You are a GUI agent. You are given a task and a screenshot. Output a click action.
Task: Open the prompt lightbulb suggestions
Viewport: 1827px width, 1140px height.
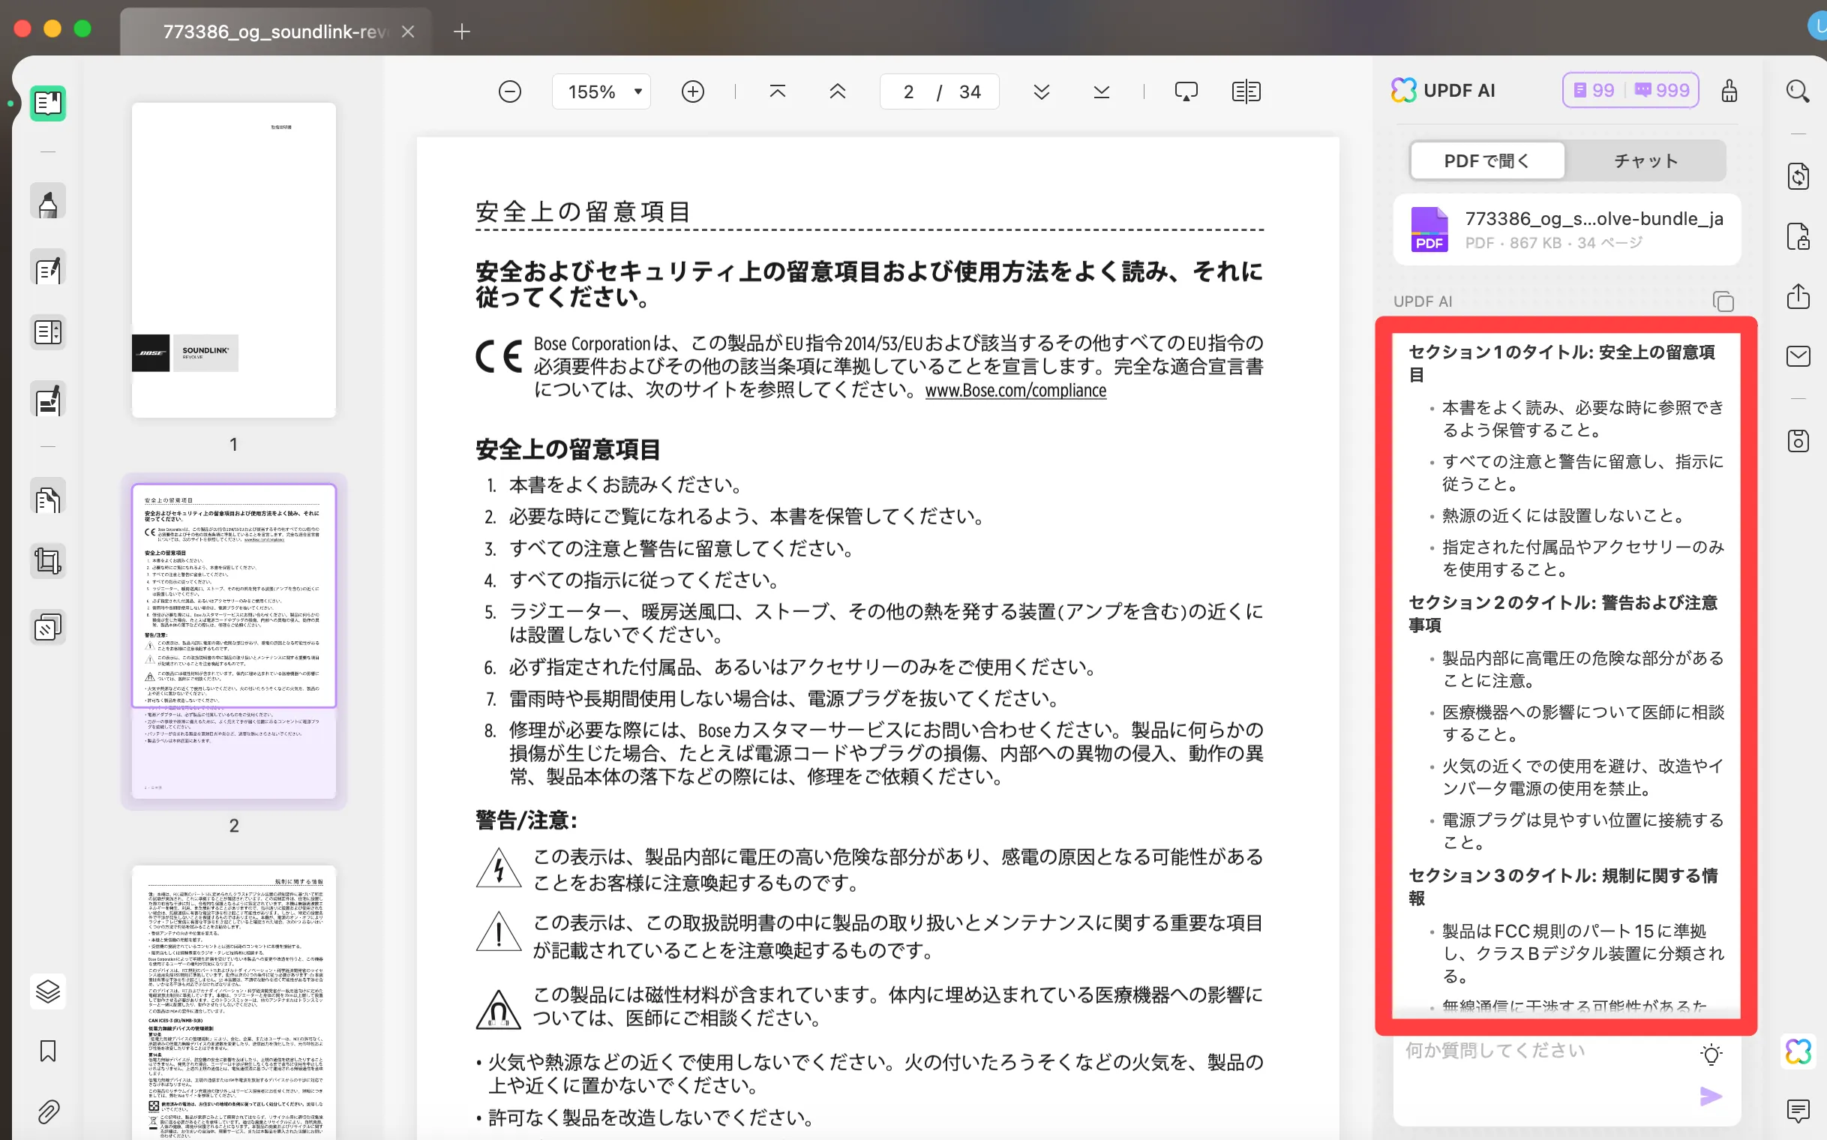pyautogui.click(x=1711, y=1054)
